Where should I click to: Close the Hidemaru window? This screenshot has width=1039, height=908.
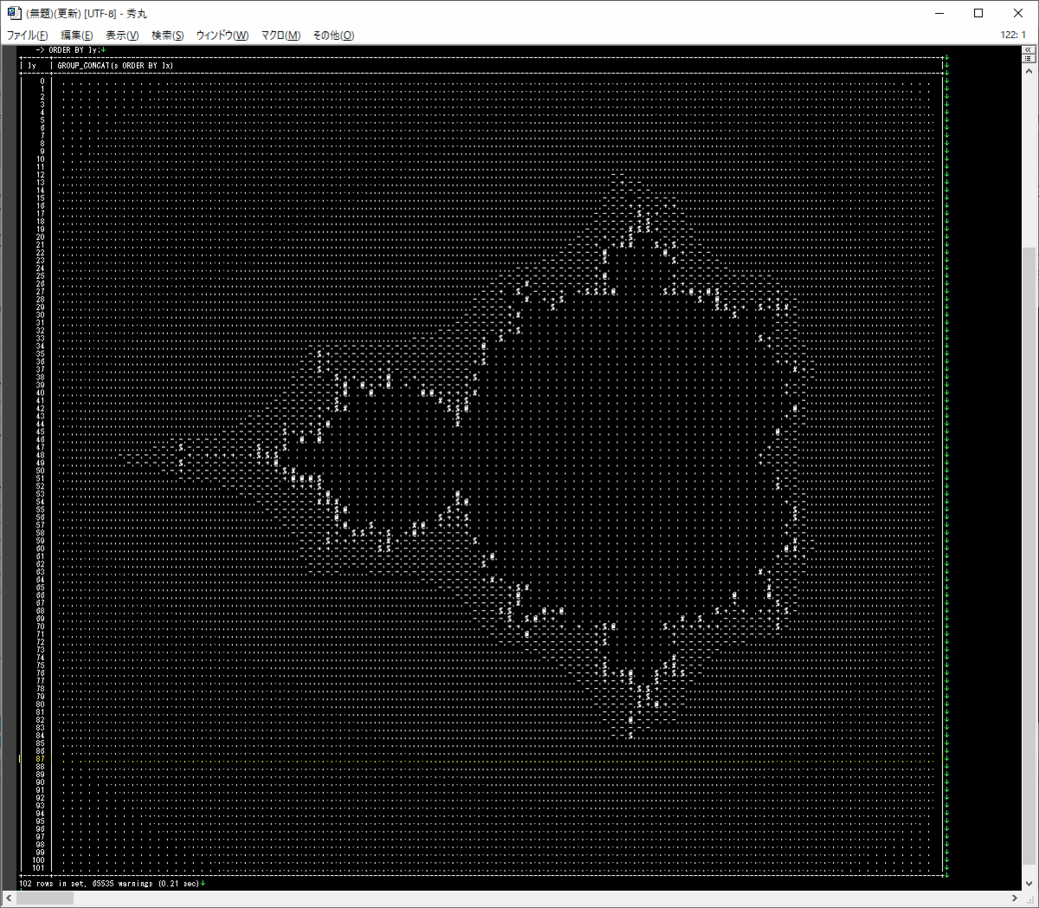[x=1018, y=13]
